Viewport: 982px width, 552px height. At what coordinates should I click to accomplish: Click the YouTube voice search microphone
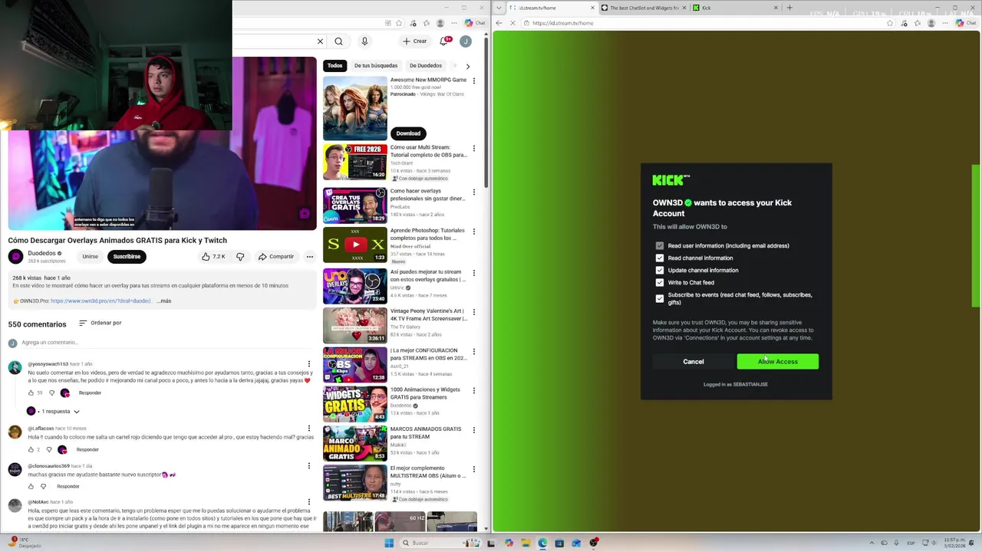pyautogui.click(x=364, y=41)
